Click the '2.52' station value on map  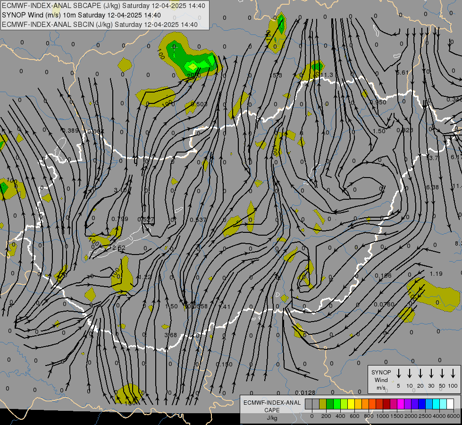pyautogui.click(x=119, y=248)
